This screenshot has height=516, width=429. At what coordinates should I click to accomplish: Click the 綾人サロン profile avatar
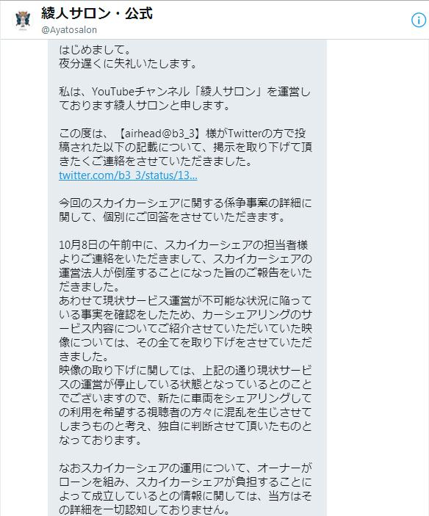[23, 20]
